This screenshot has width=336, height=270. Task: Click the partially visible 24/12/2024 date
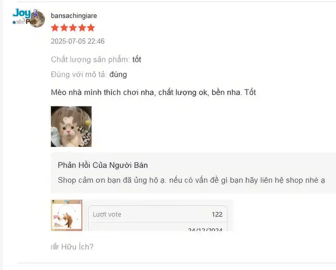[x=205, y=229]
